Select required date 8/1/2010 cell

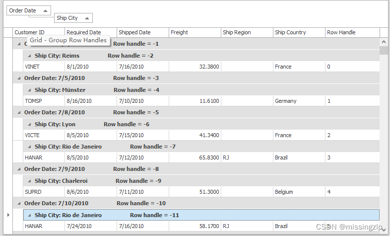click(91, 67)
